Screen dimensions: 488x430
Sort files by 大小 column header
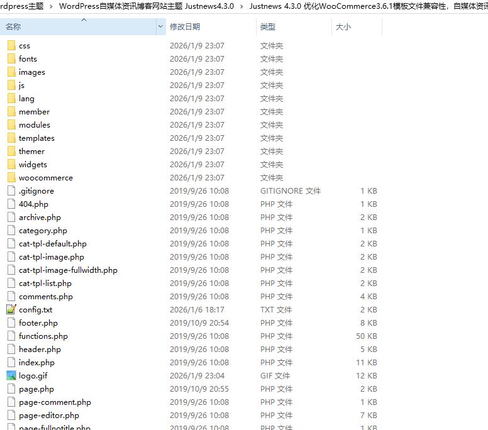(x=357, y=26)
